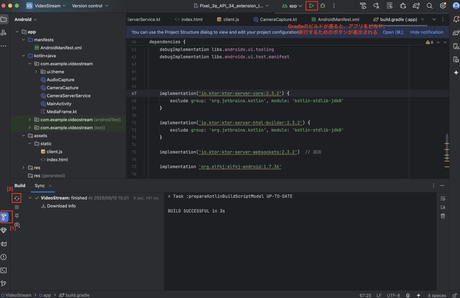Click the VideoStream breadcrumb in status bar
The image size is (460, 298).
18,295
